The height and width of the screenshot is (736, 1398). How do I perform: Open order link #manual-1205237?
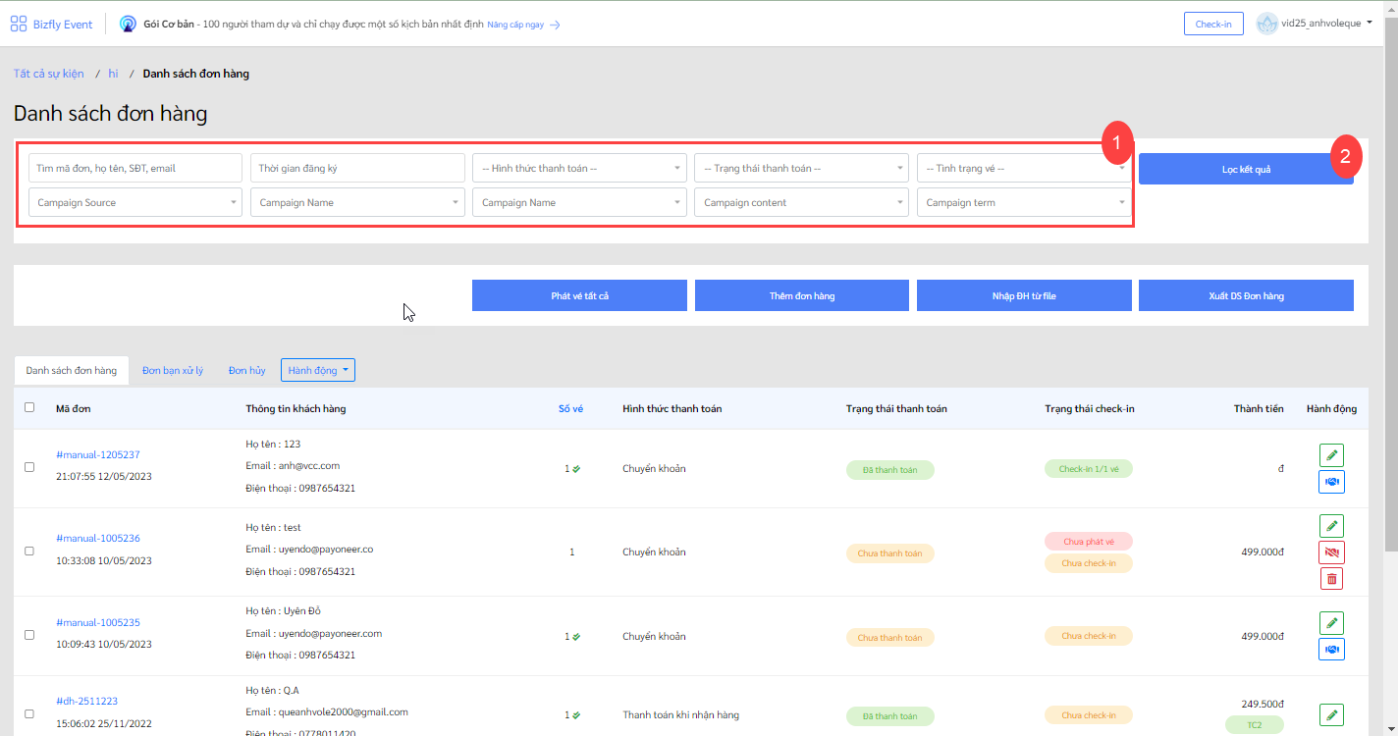point(98,454)
